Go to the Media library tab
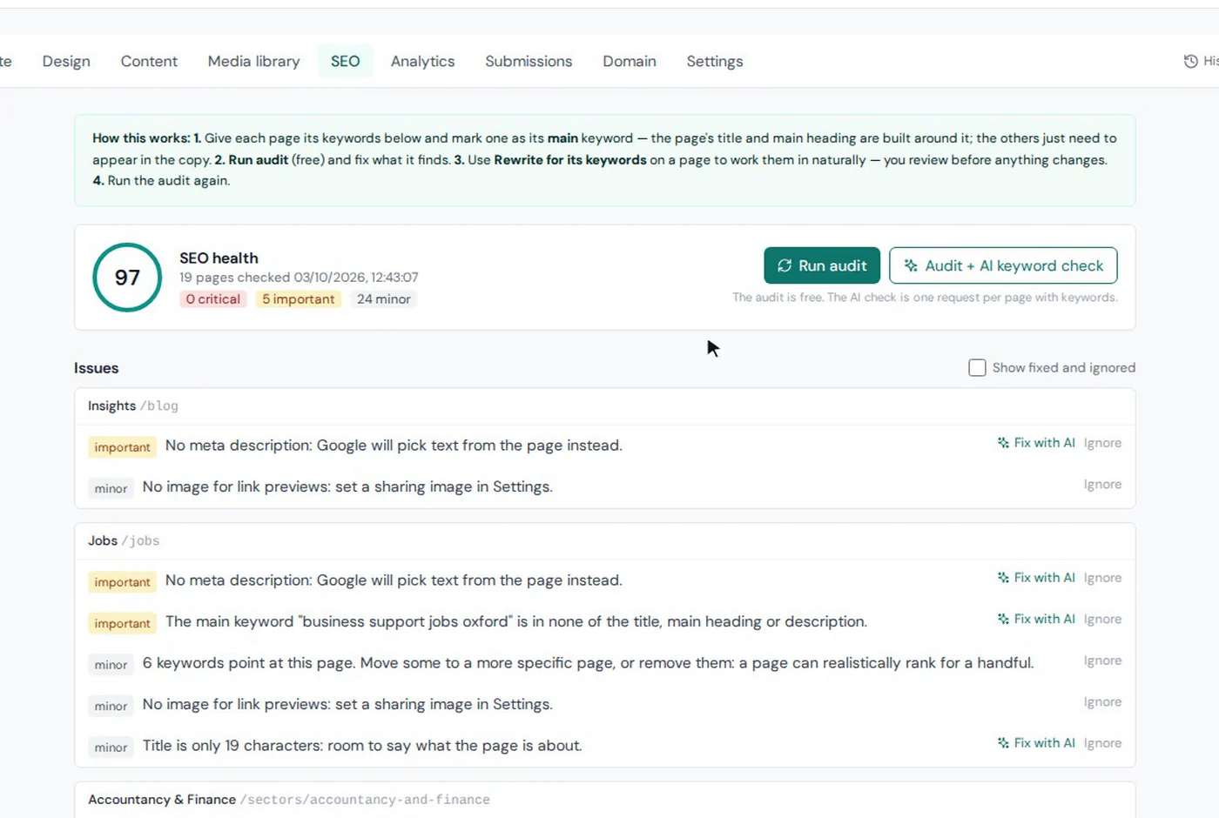Image resolution: width=1219 pixels, height=818 pixels. click(x=253, y=61)
